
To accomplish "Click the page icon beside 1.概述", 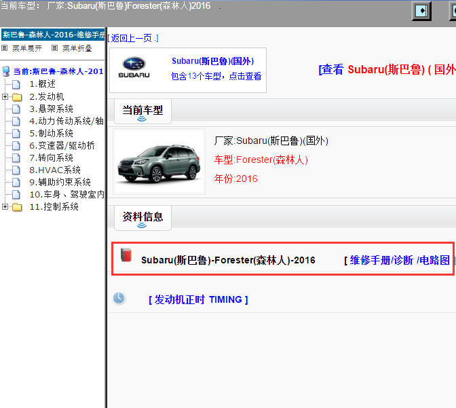I will click(x=16, y=84).
